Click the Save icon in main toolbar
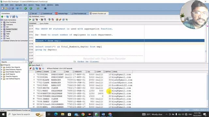The image size is (209, 117). (x=9, y=8)
